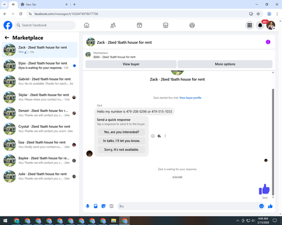Viewport: 282px width, 225px height.
Task: Open the profile circle navigation icon
Action: pos(192,25)
